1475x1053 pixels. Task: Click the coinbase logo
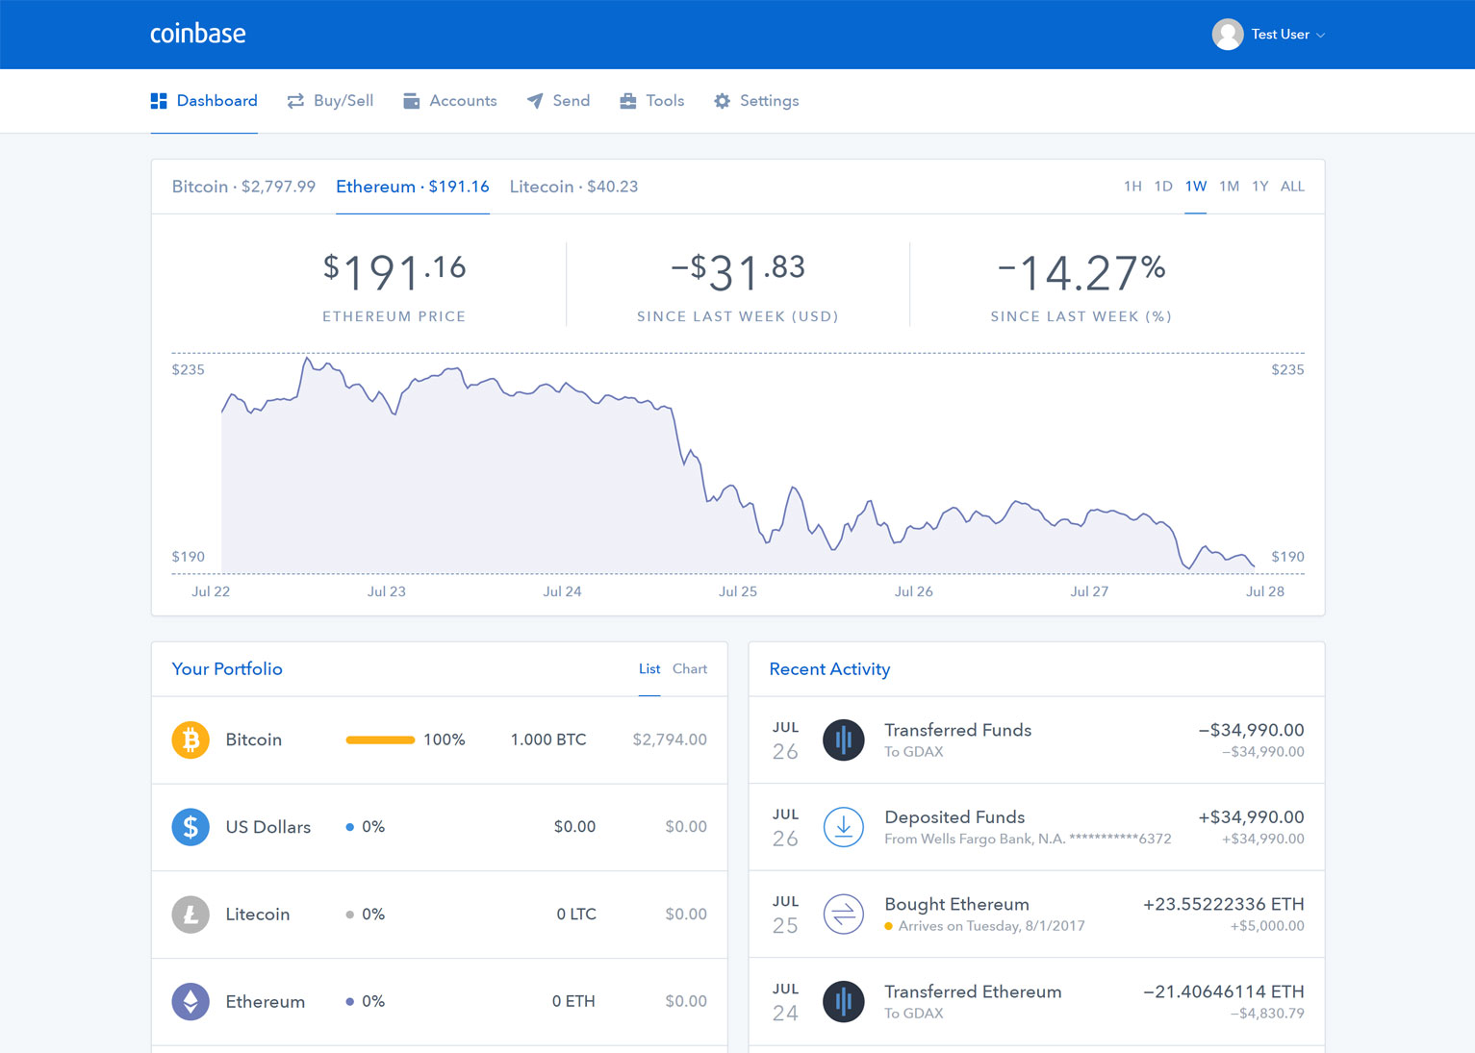coord(197,34)
